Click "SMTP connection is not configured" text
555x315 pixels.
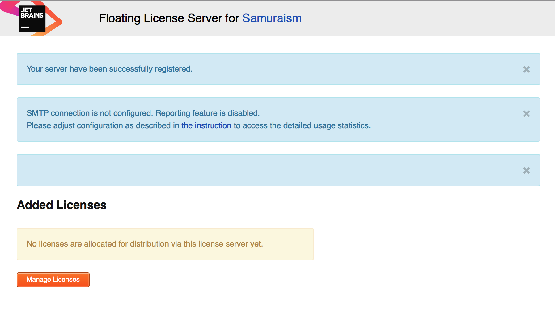90,113
